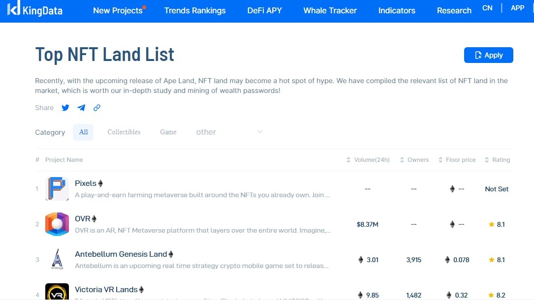Open New Projects menu
Viewport: 534px width, 300px height.
118,10
